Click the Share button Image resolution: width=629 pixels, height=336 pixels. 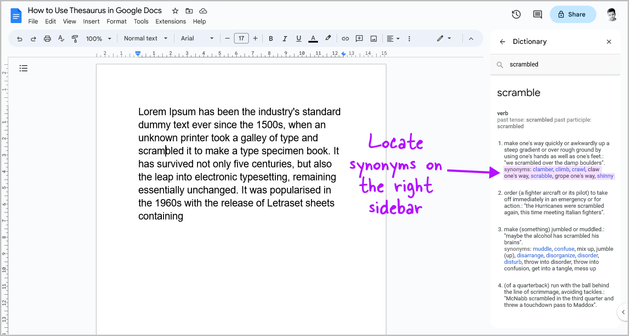click(573, 14)
